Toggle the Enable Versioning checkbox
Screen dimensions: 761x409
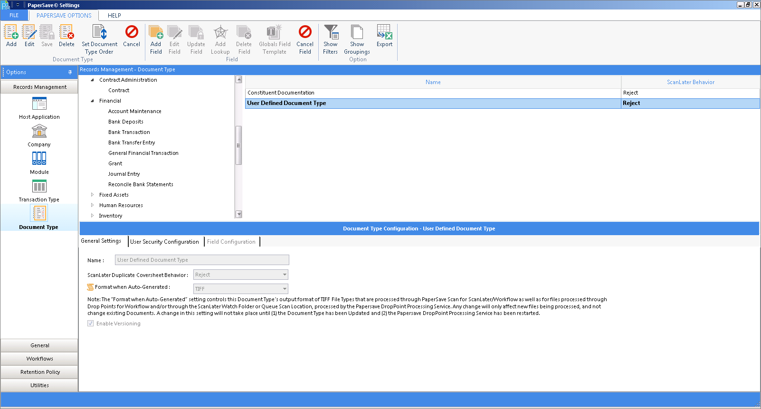(90, 323)
